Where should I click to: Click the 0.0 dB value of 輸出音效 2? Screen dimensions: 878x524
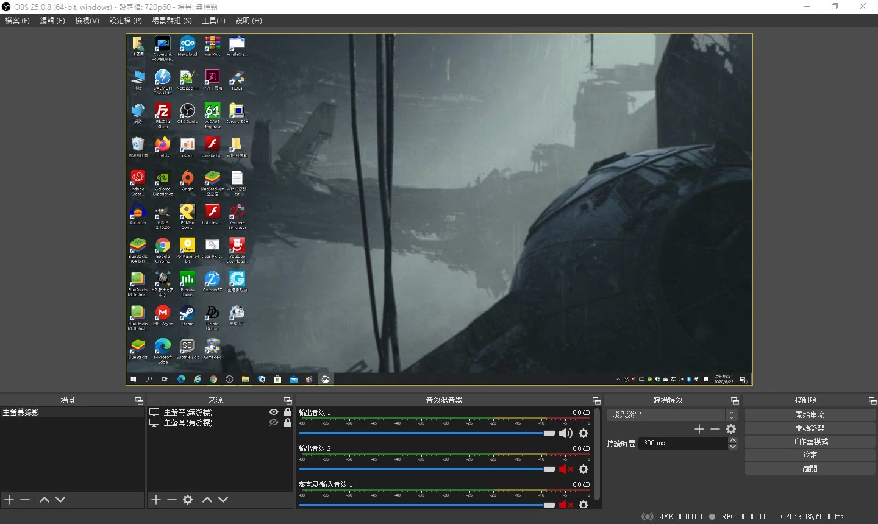tap(581, 448)
